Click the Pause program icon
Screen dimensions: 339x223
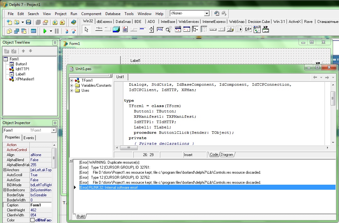[x=57, y=31]
